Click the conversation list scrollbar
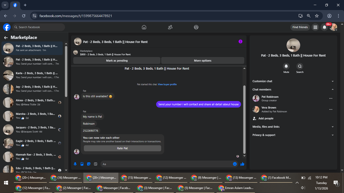 [66, 71]
